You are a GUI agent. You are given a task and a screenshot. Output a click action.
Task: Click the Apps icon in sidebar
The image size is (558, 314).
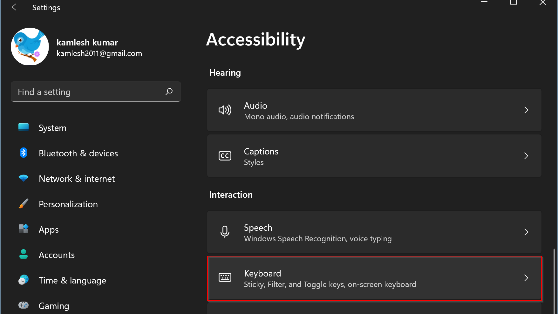24,229
